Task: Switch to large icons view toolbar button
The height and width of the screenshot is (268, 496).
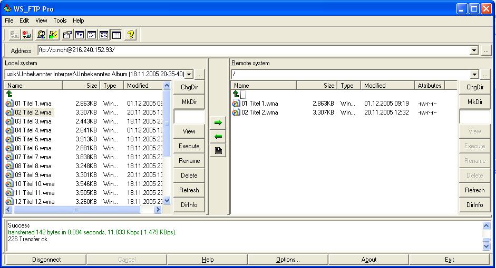Action: point(80,35)
